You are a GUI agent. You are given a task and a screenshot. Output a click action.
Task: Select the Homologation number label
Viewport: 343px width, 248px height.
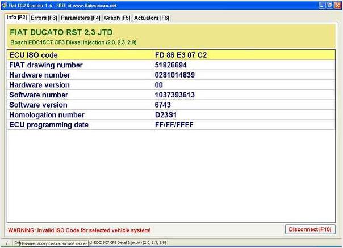click(47, 115)
